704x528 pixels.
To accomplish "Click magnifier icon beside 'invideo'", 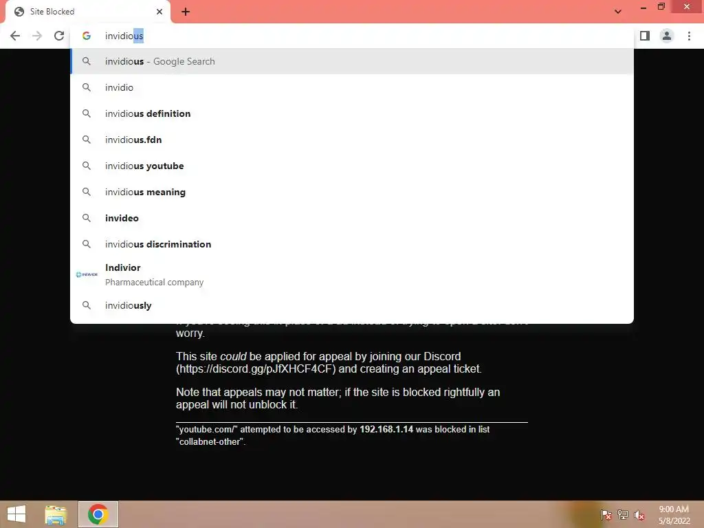I will (x=86, y=218).
